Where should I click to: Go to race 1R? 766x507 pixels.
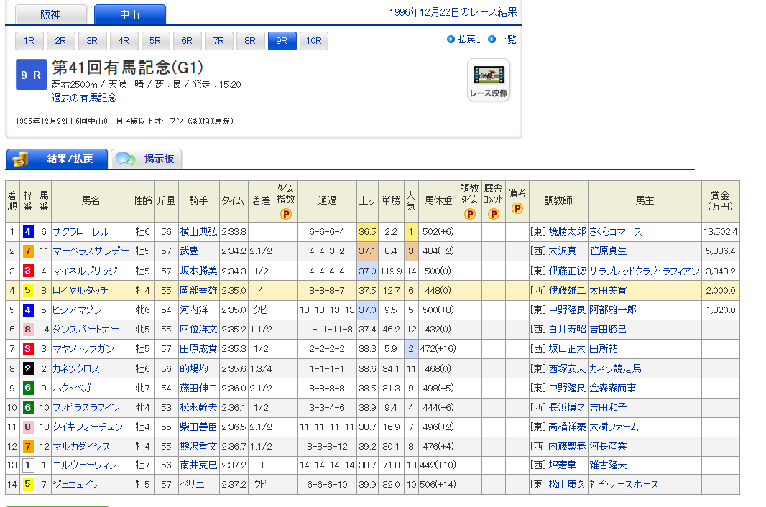click(x=29, y=41)
